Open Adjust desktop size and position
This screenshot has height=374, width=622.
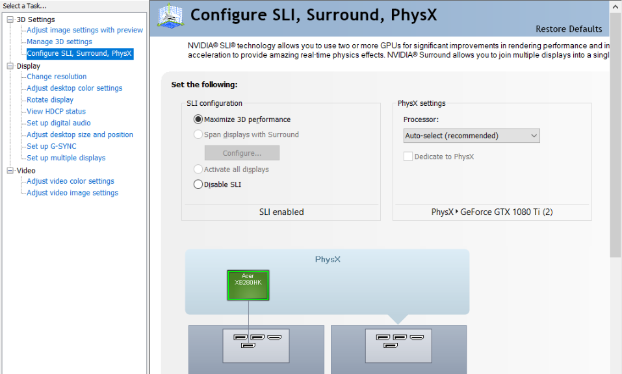[x=80, y=134]
